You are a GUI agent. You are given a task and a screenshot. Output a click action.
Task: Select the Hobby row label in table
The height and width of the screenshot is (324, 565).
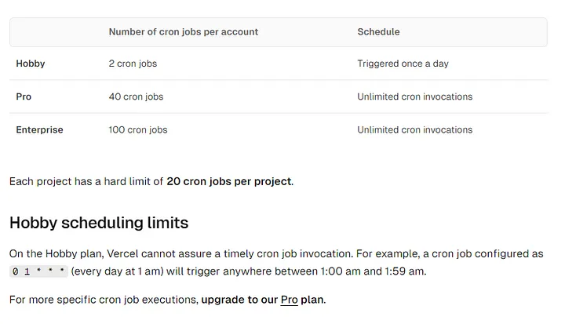31,64
